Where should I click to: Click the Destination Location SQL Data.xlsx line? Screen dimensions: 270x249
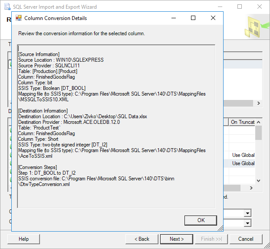point(82,116)
